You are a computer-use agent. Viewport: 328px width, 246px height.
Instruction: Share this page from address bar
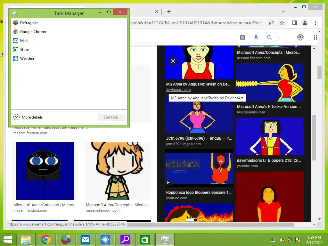(x=272, y=23)
